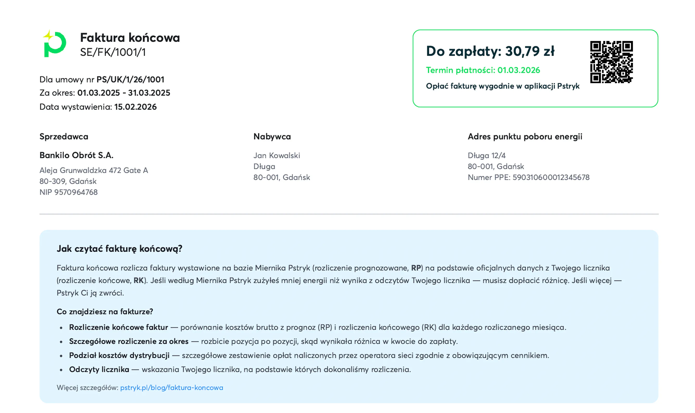The image size is (695, 413).
Task: Click the billing period 01.03.2025 - 31.03.2025
Action: 124,93
